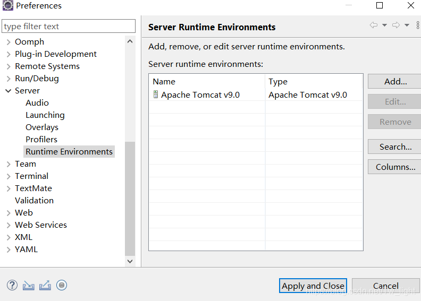Click Apply and Close
This screenshot has width=421, height=301.
tap(313, 286)
